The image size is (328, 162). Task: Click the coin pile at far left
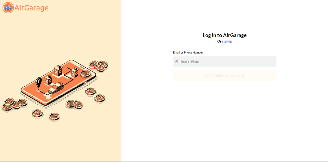(x=14, y=104)
